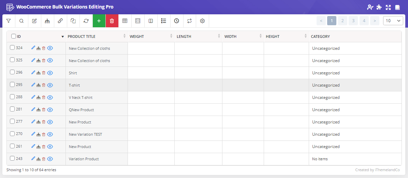408x178 pixels.
Task: Delete product 288 using row trash icon
Action: coord(44,97)
